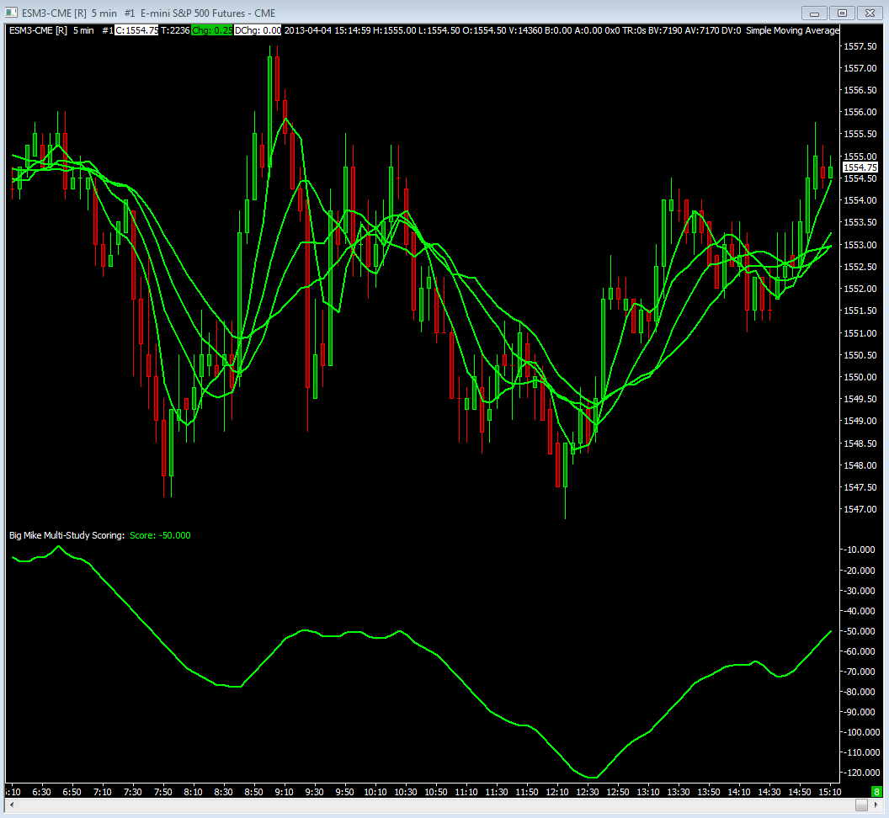Click the Score: -50.000 value
The height and width of the screenshot is (818, 889).
160,535
